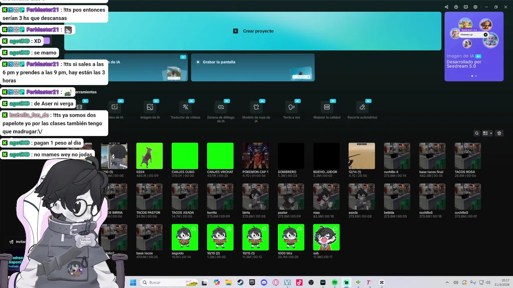
Task: Open Spotify from the taskbar
Action: point(335,282)
